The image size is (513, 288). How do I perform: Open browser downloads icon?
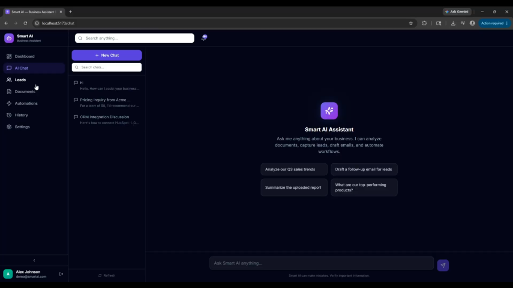pos(453,23)
